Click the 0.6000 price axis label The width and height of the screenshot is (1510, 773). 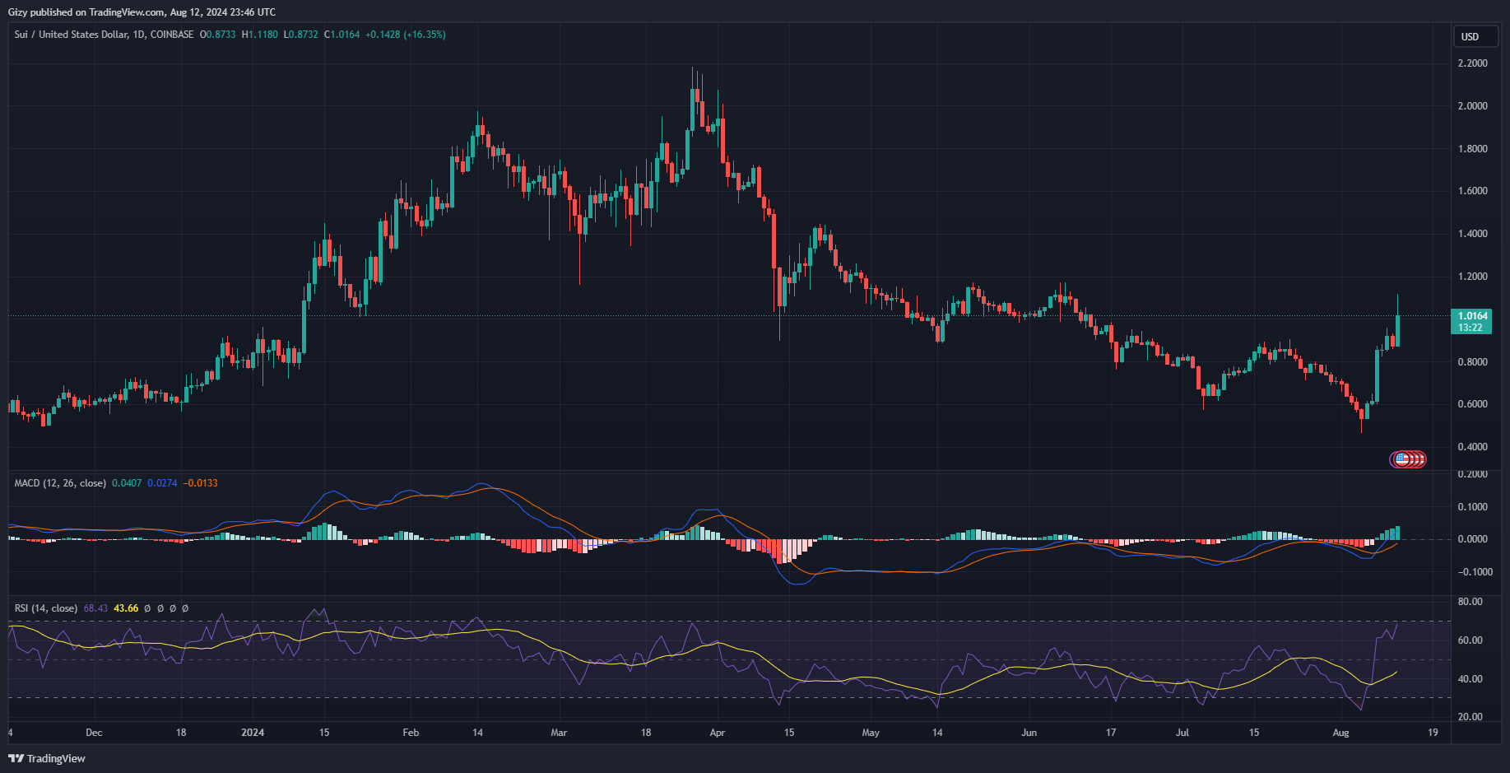click(1473, 404)
